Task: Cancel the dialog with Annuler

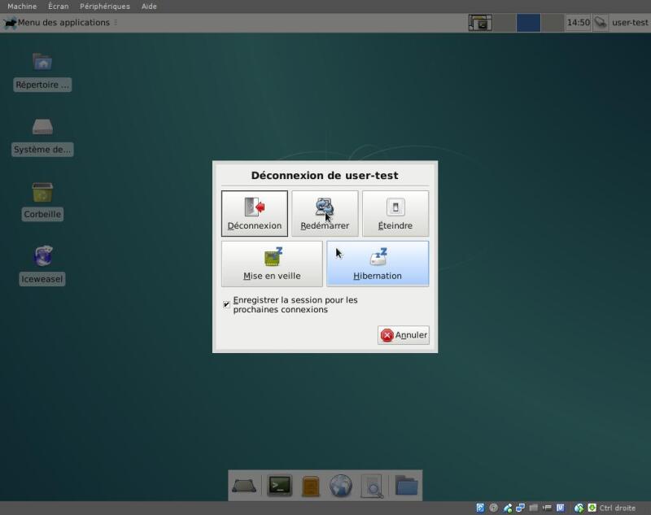Action: pyautogui.click(x=404, y=335)
